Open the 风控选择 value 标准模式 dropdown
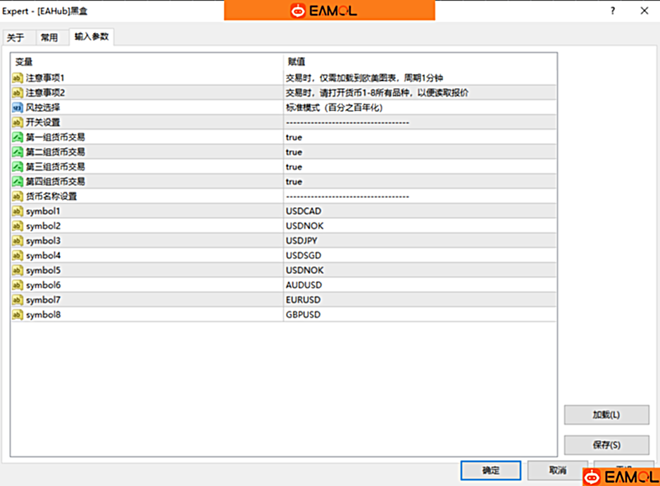 pos(333,108)
